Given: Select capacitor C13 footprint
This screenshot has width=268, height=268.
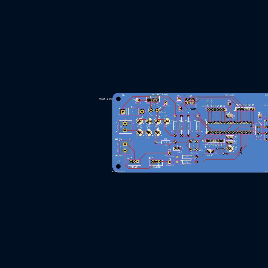Looking at the screenshot, I should coord(229,116).
